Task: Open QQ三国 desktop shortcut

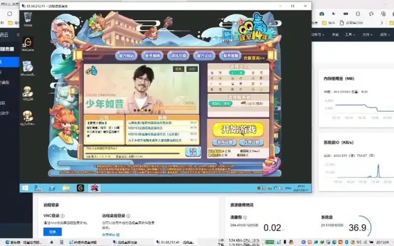Action: 28,93
